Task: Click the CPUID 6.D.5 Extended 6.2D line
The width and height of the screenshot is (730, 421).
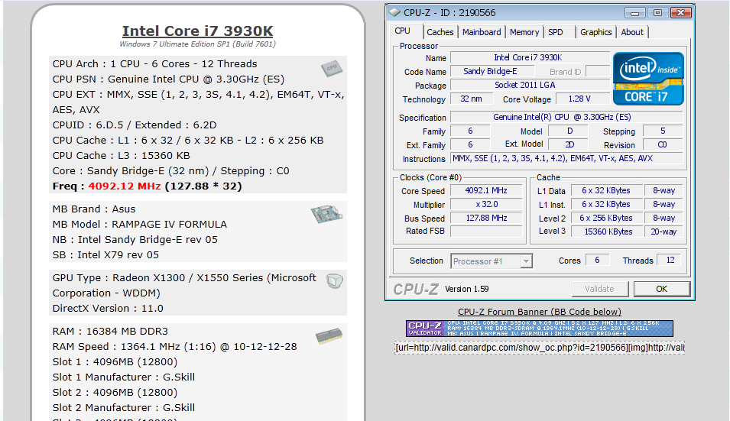Action: (135, 125)
